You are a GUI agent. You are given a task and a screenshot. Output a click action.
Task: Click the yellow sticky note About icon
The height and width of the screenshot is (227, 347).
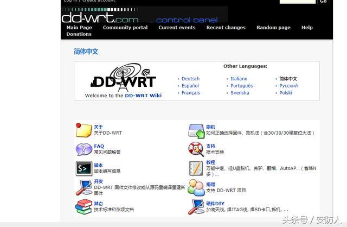pos(83,130)
